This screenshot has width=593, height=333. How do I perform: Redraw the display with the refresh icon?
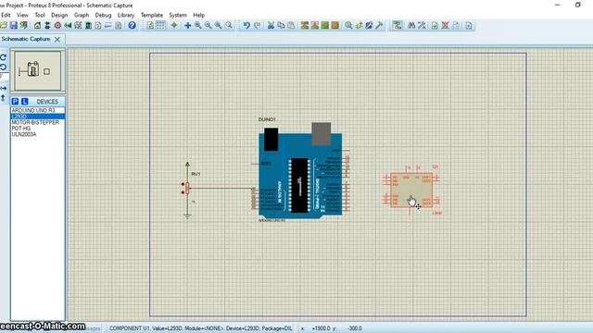pyautogui.click(x=150, y=25)
